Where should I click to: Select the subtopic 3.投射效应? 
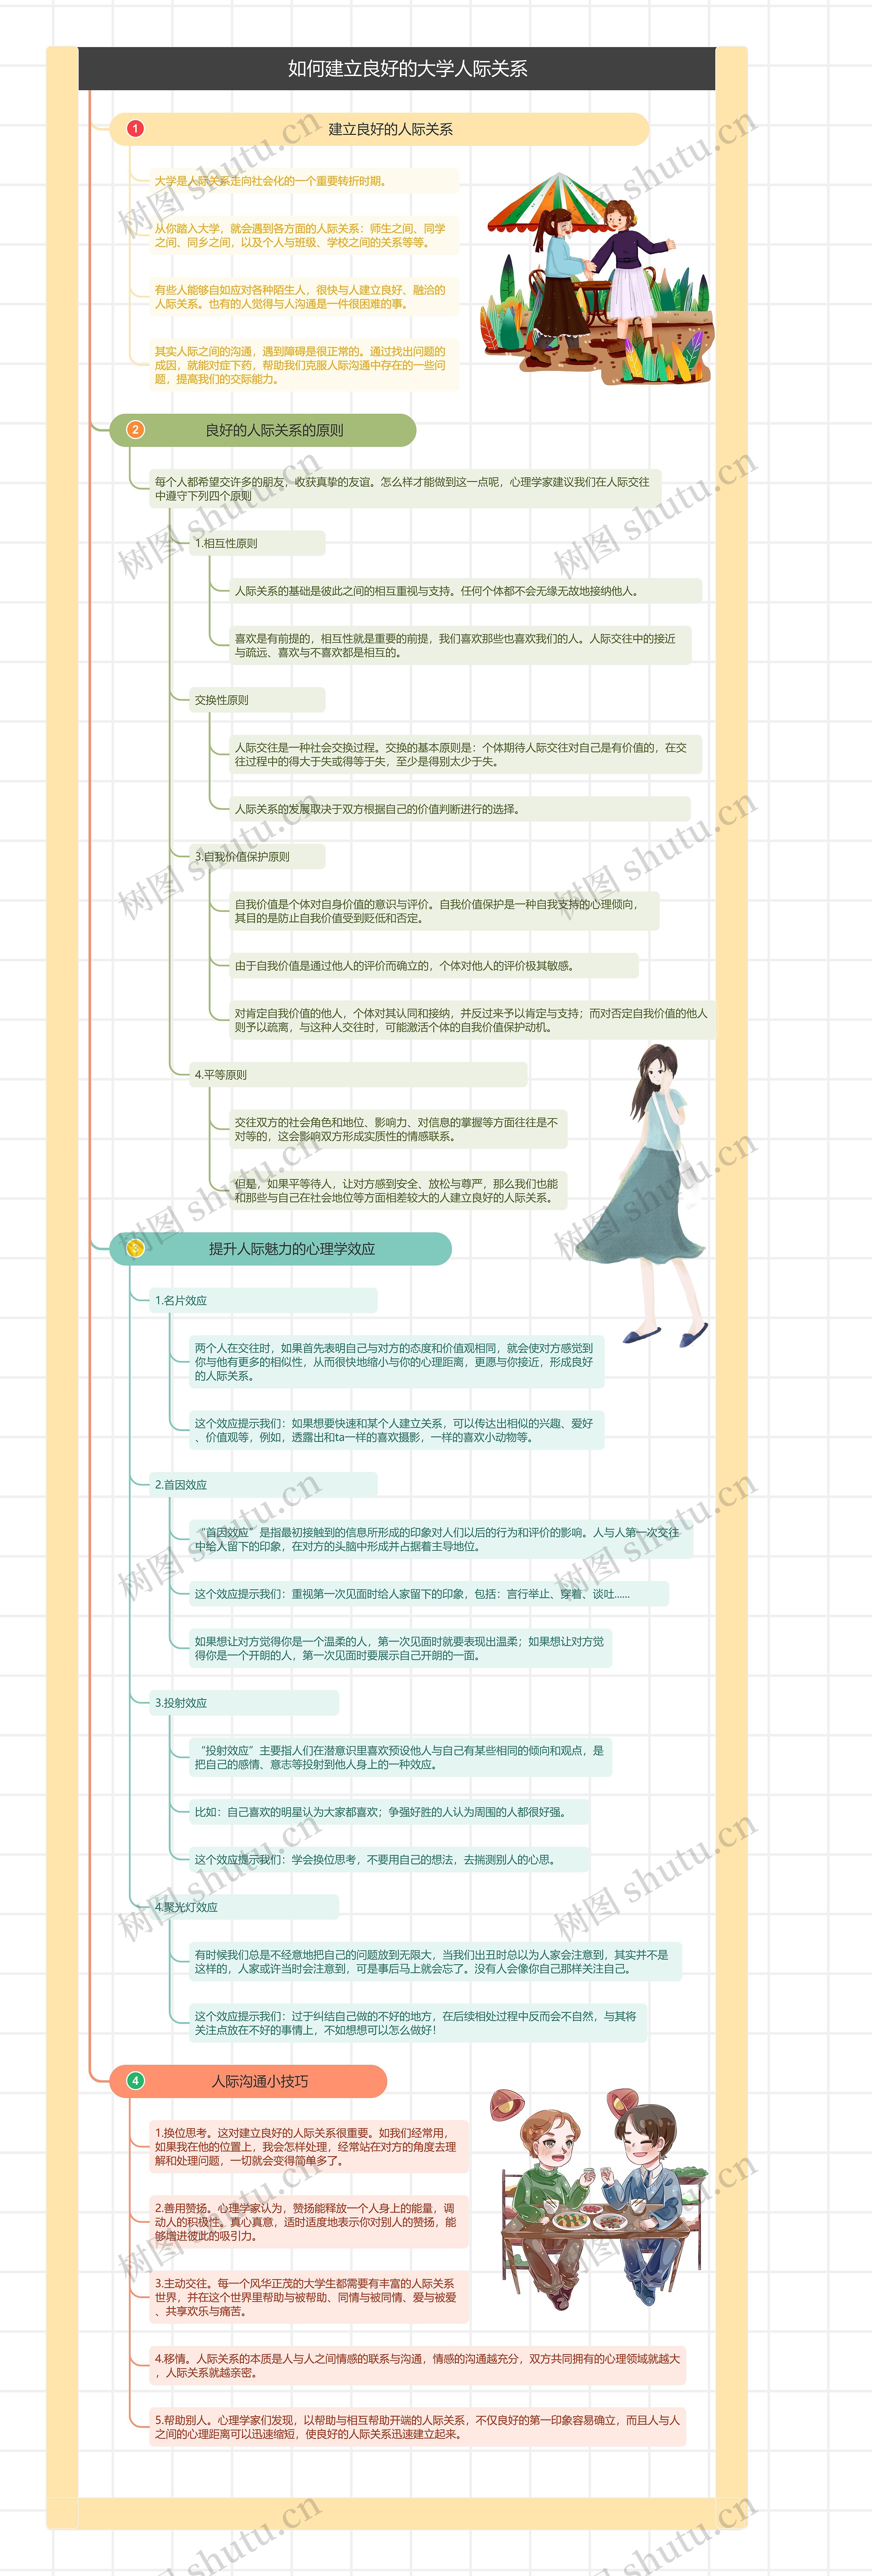click(244, 1703)
